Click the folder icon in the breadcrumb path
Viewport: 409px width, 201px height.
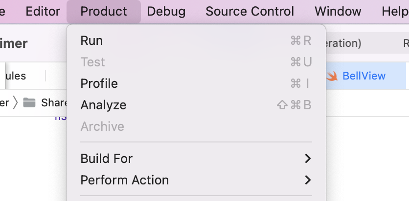(29, 102)
